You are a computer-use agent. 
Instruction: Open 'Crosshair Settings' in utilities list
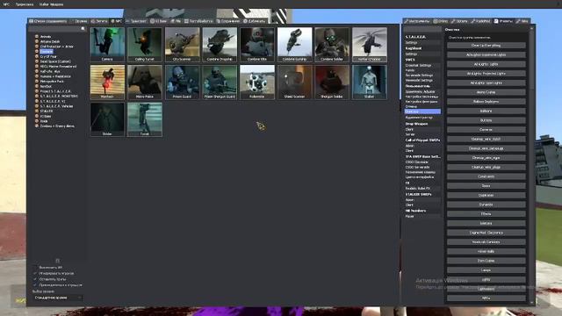[418, 66]
